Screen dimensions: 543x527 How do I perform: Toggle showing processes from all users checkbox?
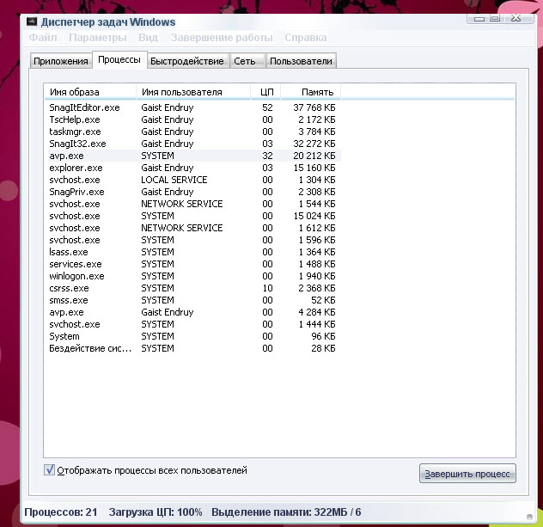pos(49,470)
